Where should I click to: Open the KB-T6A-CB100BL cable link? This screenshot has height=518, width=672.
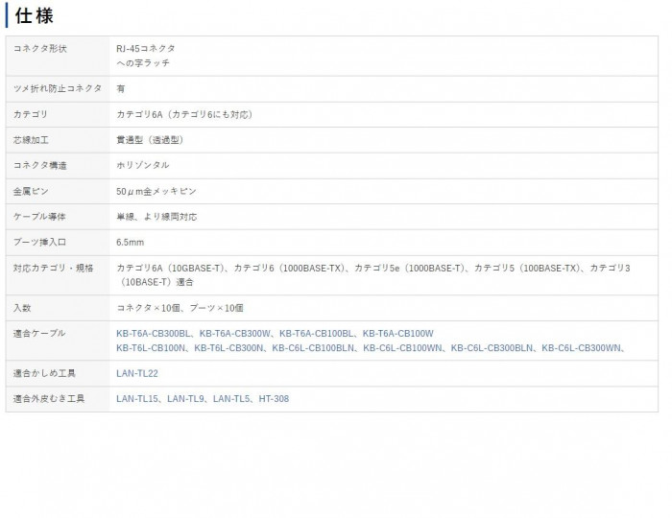click(316, 334)
